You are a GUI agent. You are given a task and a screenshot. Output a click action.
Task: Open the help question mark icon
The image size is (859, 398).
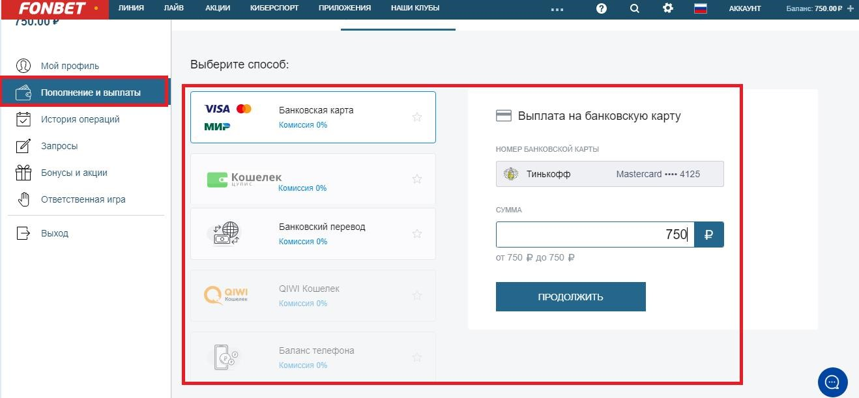click(x=602, y=8)
